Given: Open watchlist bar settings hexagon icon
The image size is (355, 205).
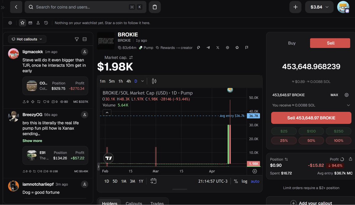Looking at the screenshot, I should click(x=10, y=23).
